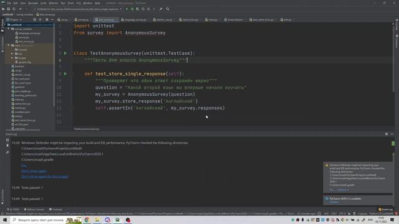Open the Project view dropdown
399x224 pixels.
(x=14, y=19)
